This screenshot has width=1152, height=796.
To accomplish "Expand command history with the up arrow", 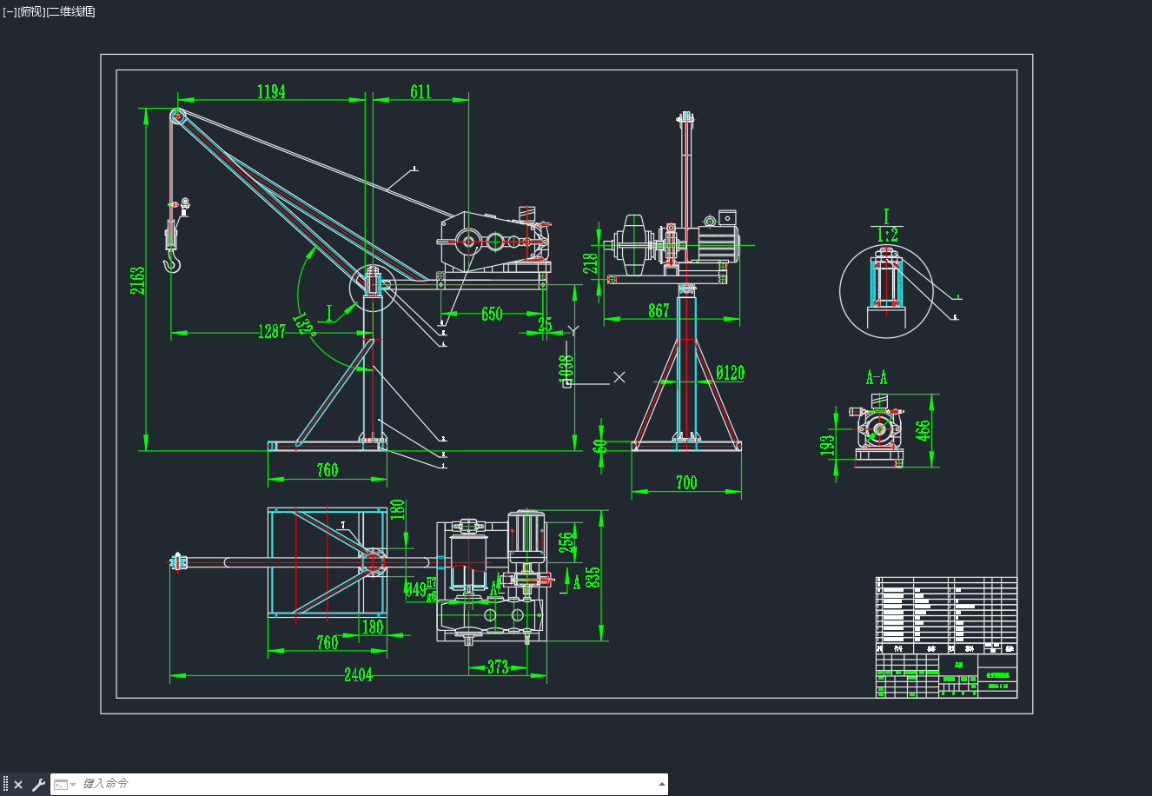I will [x=662, y=784].
